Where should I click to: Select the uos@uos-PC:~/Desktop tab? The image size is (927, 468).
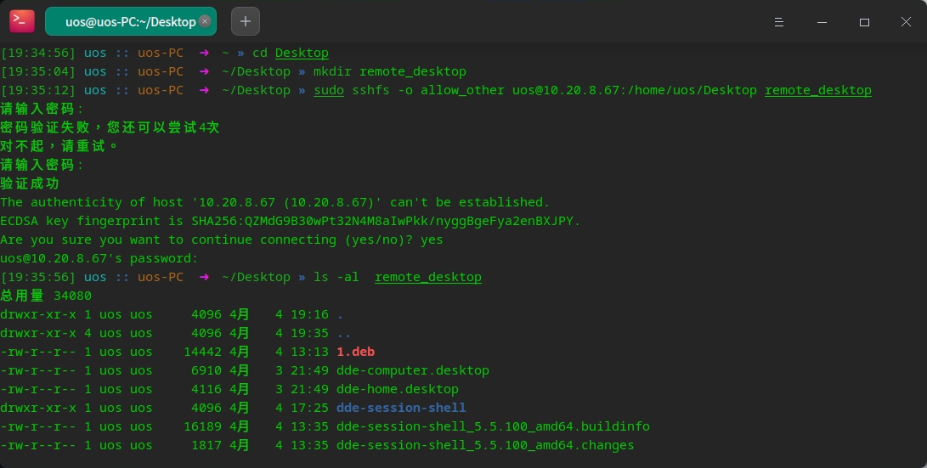pyautogui.click(x=127, y=22)
